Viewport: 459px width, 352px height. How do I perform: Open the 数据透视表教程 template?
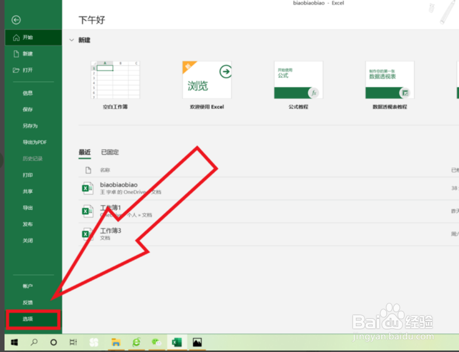(390, 80)
